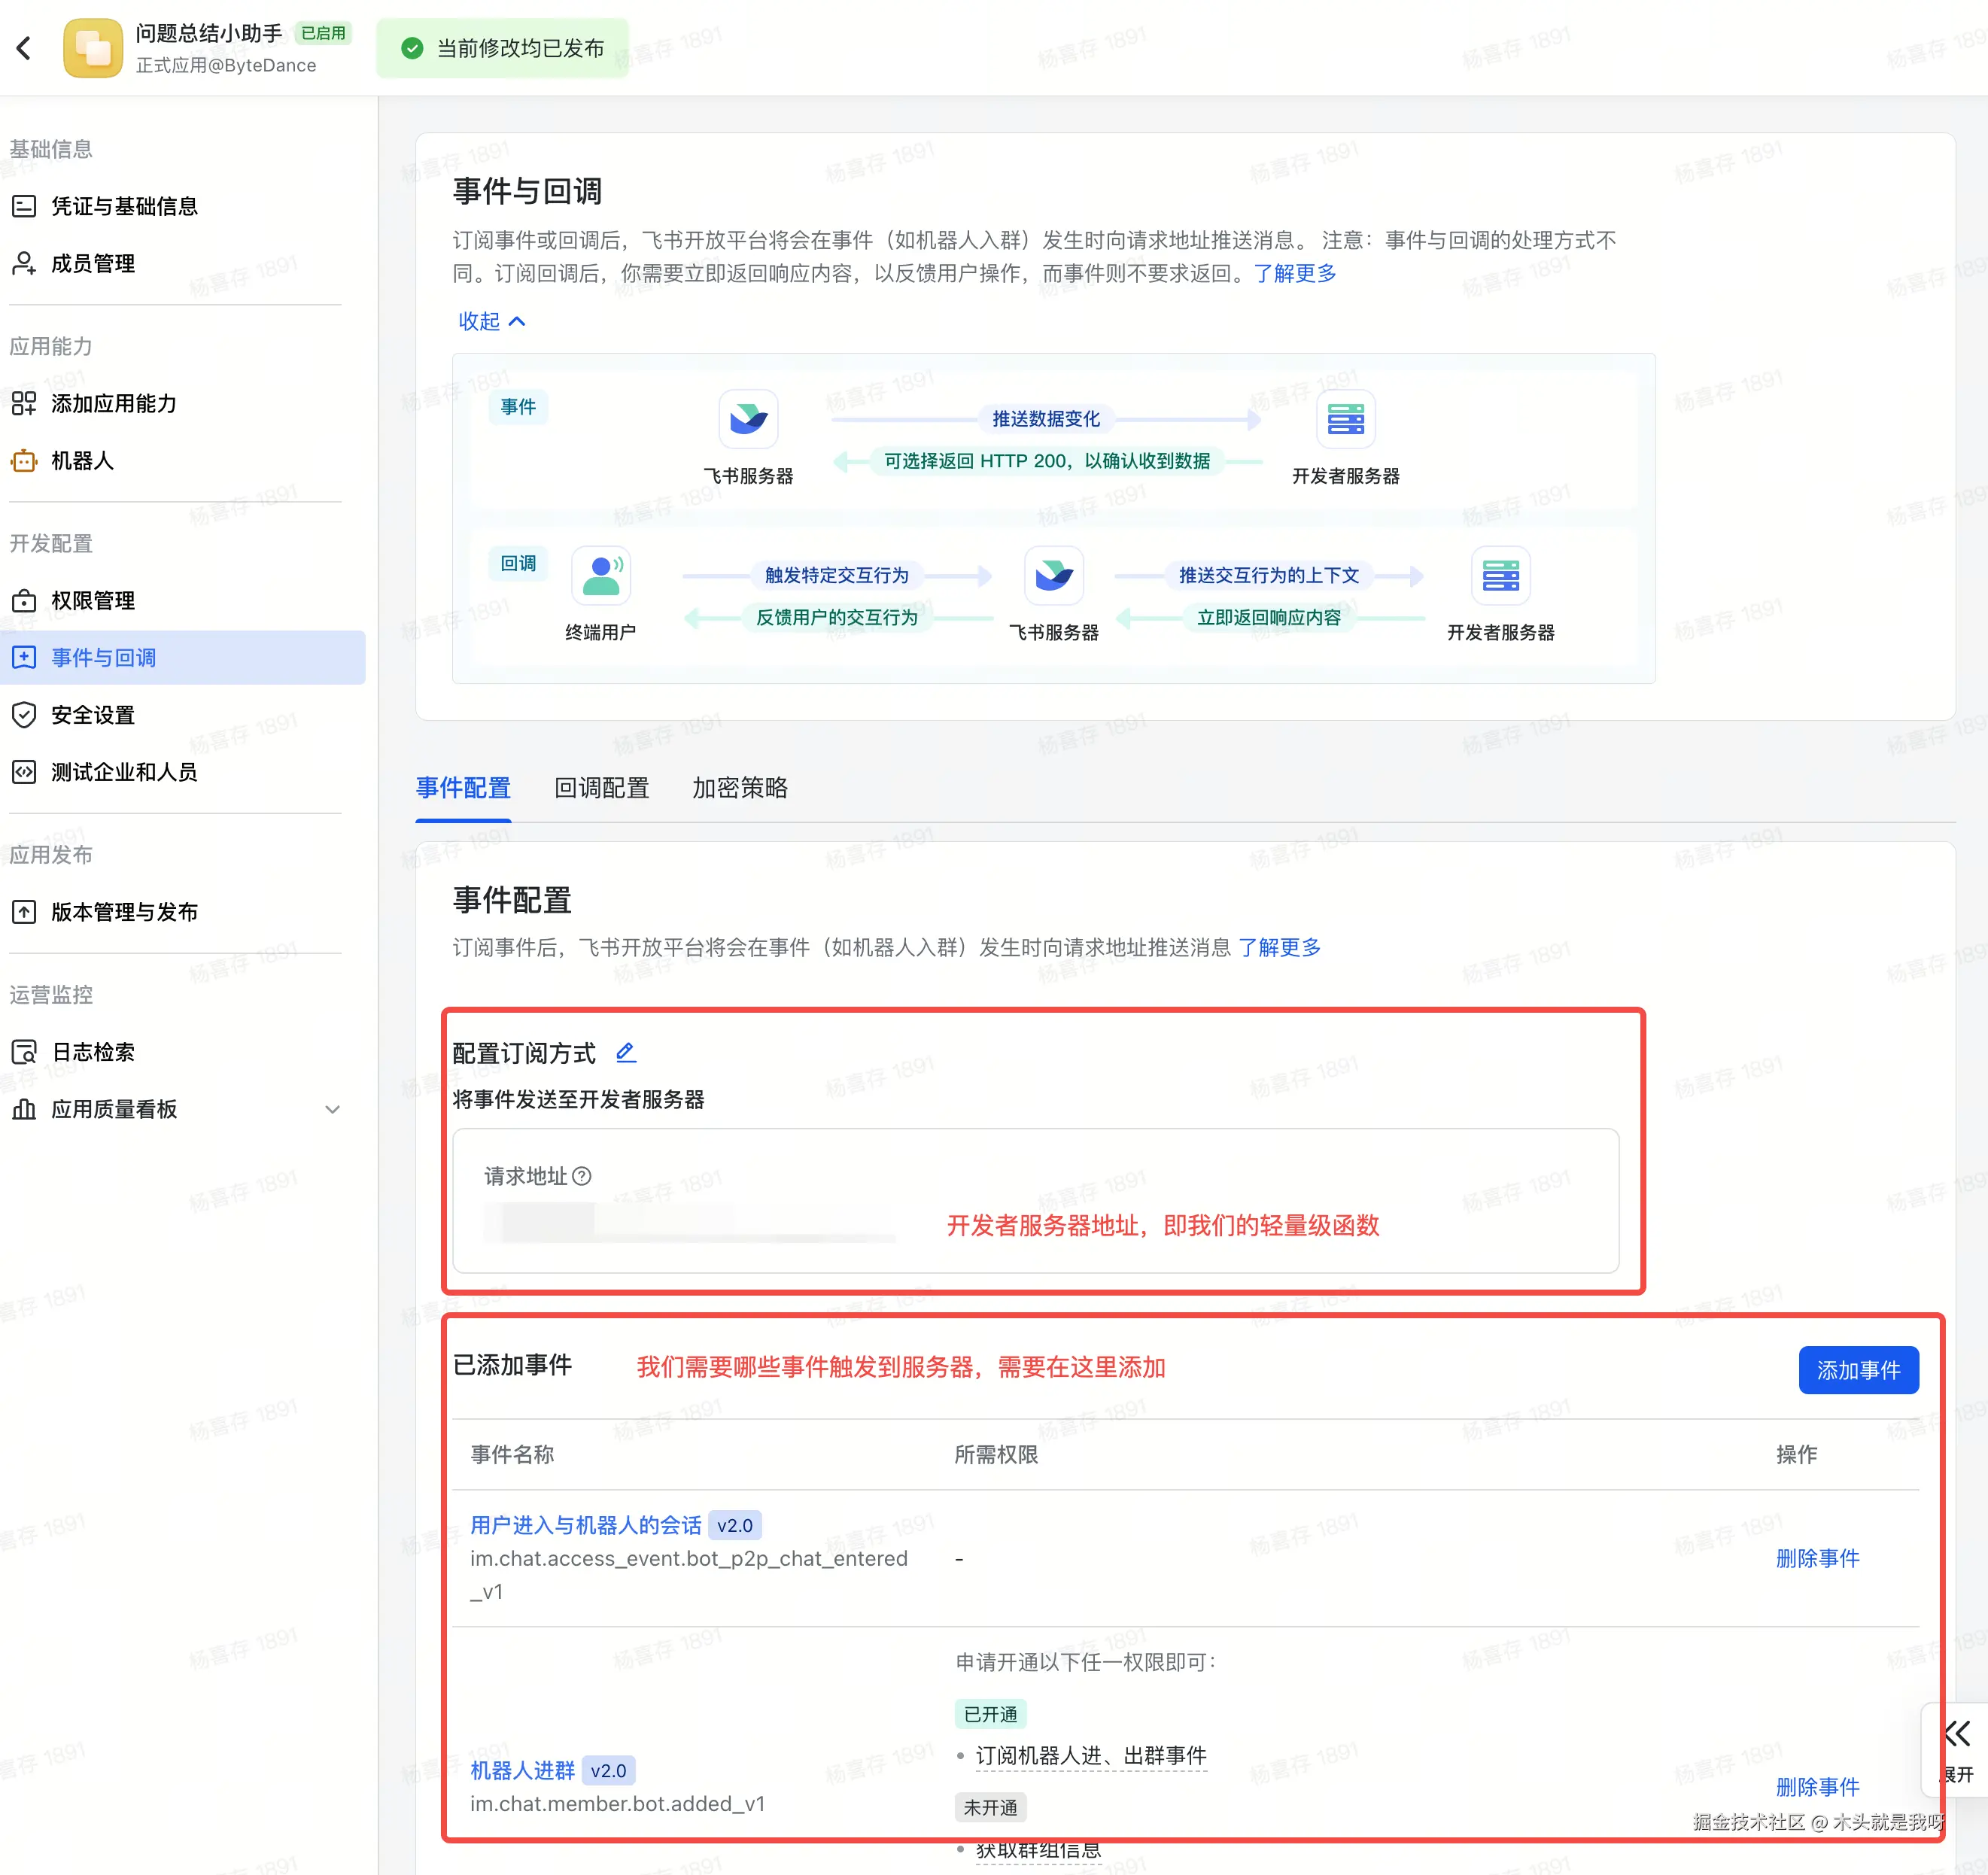Open 机器人 robot icon in sidebar
Viewport: 1988px width, 1875px height.
point(24,461)
